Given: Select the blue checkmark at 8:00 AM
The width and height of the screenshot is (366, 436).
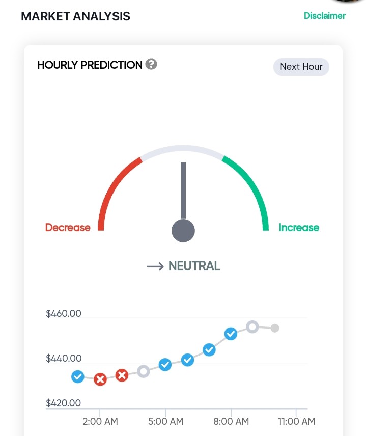Looking at the screenshot, I should [231, 334].
